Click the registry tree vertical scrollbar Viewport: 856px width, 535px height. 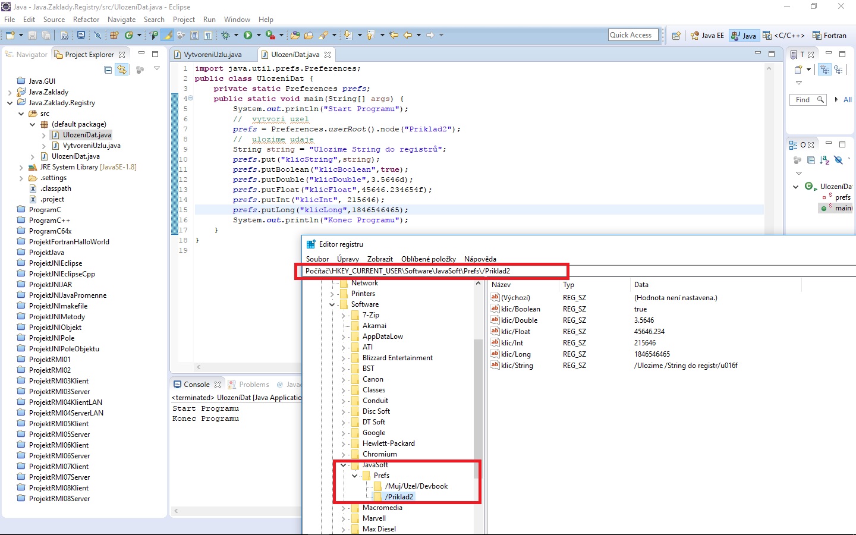click(x=477, y=404)
